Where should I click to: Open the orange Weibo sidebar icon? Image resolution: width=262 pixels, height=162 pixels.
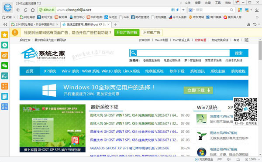click(5, 55)
